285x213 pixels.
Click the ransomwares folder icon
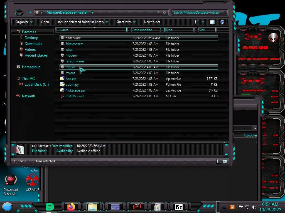coord(62,61)
